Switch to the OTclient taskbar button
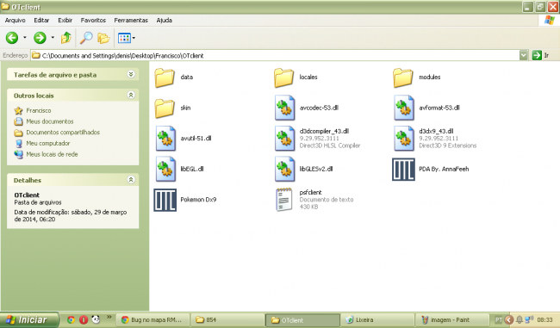 click(x=302, y=320)
